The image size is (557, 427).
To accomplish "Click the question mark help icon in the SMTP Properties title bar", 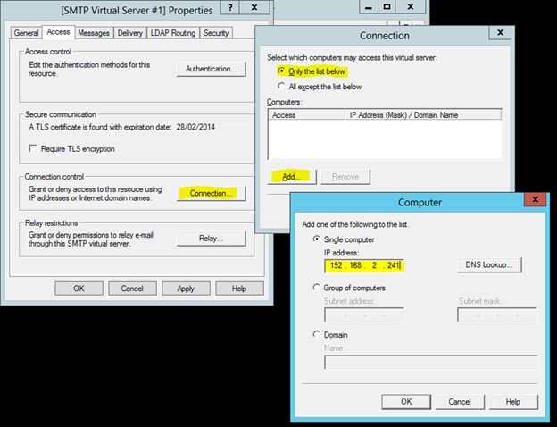I will coord(230,7).
